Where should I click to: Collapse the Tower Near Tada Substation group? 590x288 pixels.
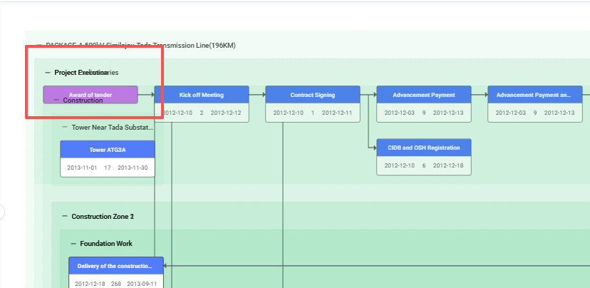(65, 128)
